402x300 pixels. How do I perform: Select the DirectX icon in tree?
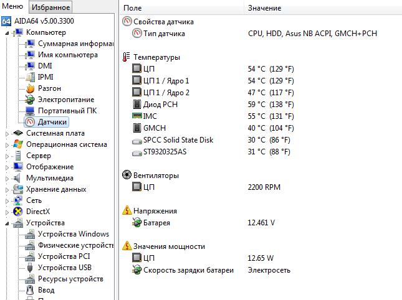coord(18,212)
